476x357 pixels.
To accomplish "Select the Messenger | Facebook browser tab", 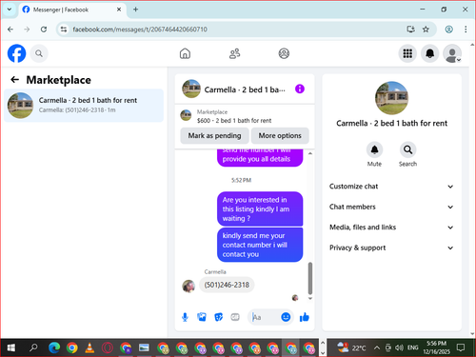I will click(72, 10).
